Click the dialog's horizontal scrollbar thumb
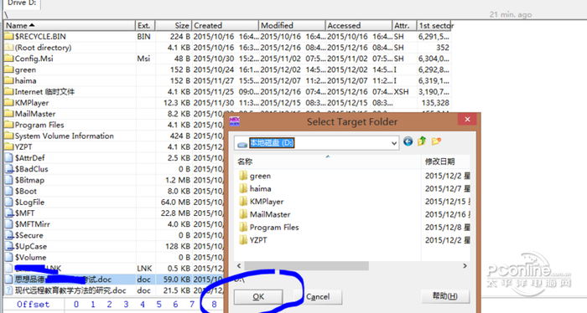 click(x=306, y=266)
